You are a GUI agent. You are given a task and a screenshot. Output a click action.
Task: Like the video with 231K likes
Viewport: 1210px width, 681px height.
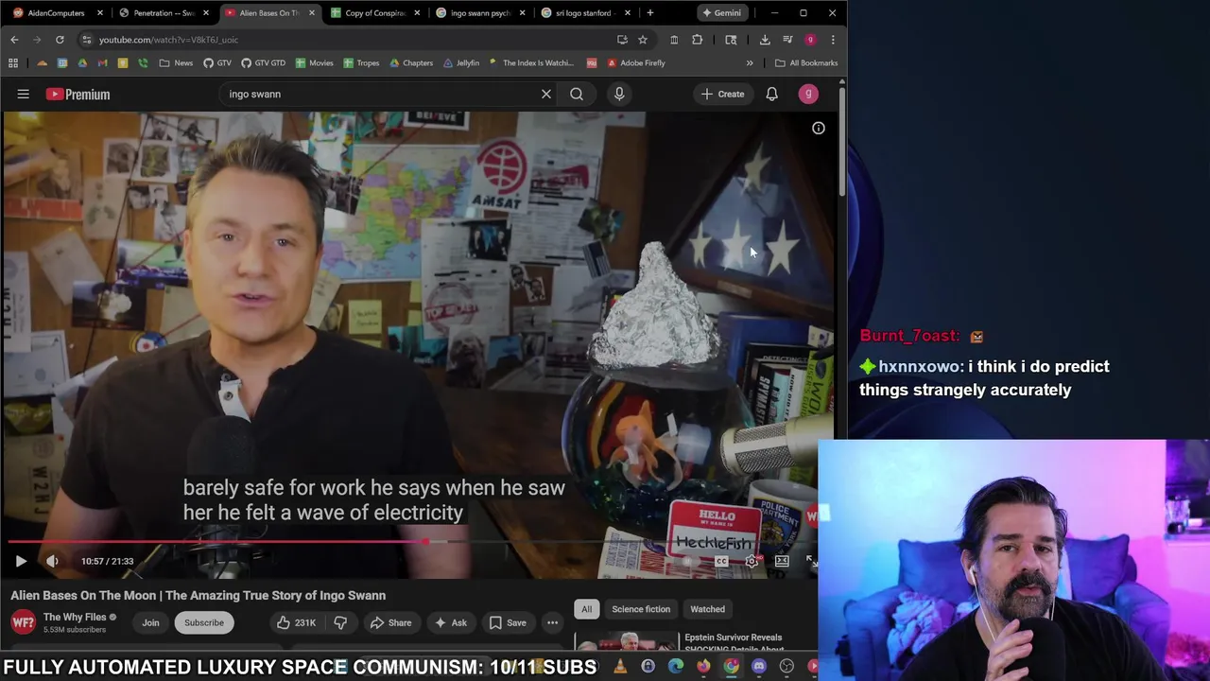click(x=296, y=622)
